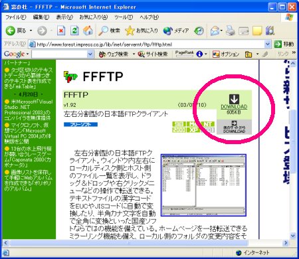Click the vertical scrollbar down arrow
The image size is (299, 259).
[292, 236]
